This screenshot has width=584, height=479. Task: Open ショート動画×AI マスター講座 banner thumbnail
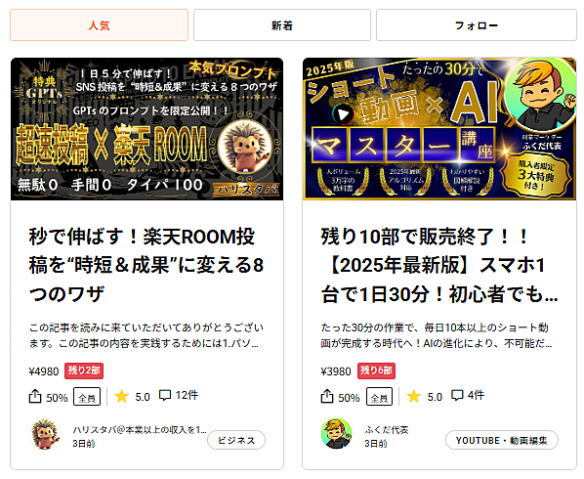point(439,129)
